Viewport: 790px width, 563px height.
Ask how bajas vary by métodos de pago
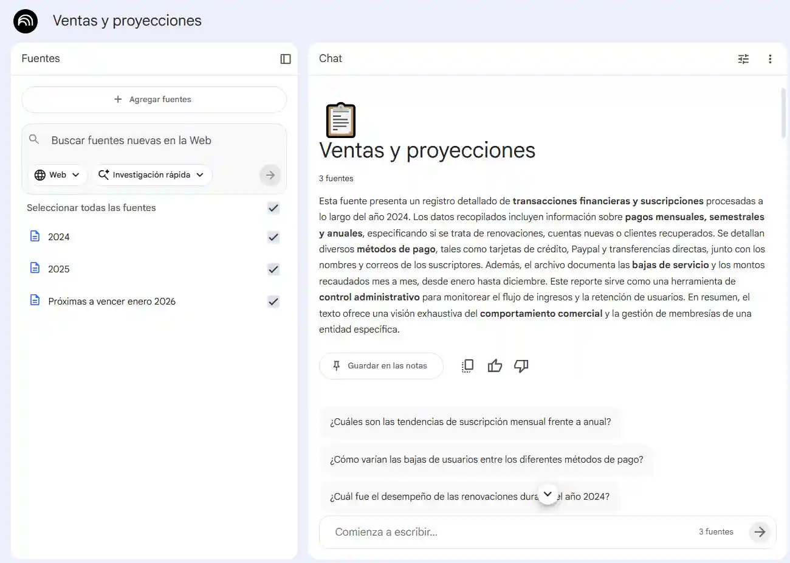(487, 460)
